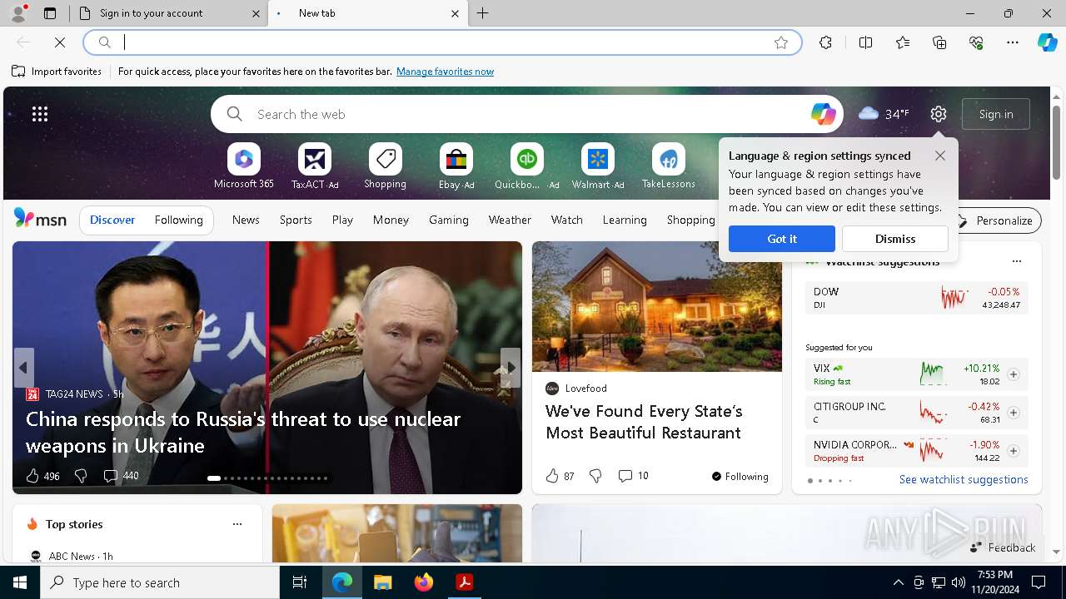Open tab actions menu icon
Screen dimensions: 1066x599
pyautogui.click(x=50, y=13)
